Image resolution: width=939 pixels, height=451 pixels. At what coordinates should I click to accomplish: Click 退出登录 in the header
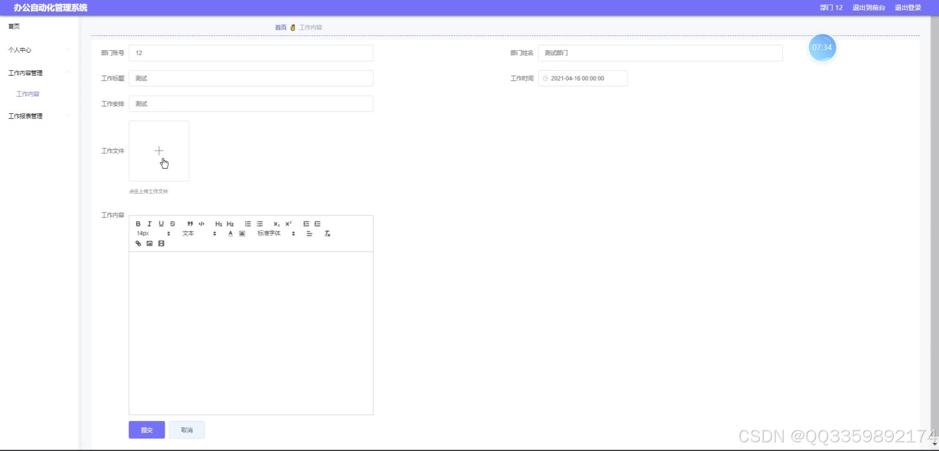[908, 8]
